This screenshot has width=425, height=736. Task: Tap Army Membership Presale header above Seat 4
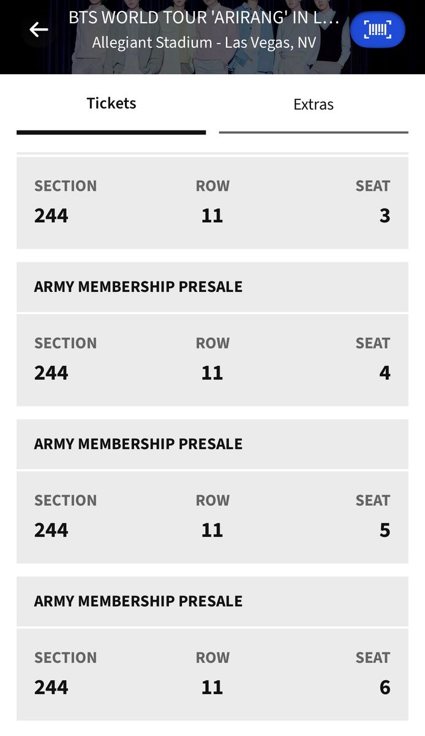point(138,286)
